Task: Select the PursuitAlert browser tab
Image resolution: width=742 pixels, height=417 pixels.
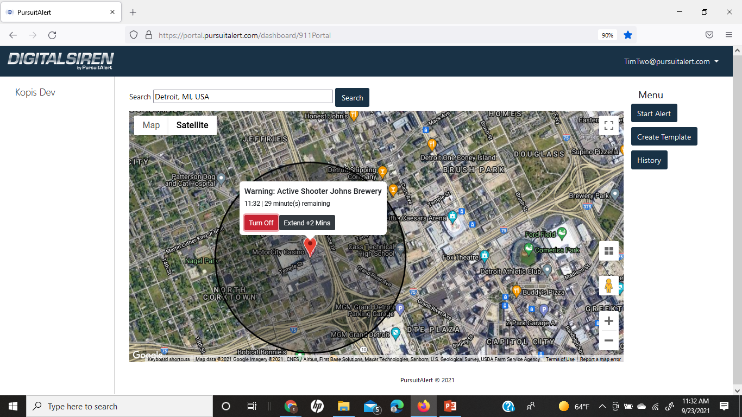Action: (x=60, y=12)
